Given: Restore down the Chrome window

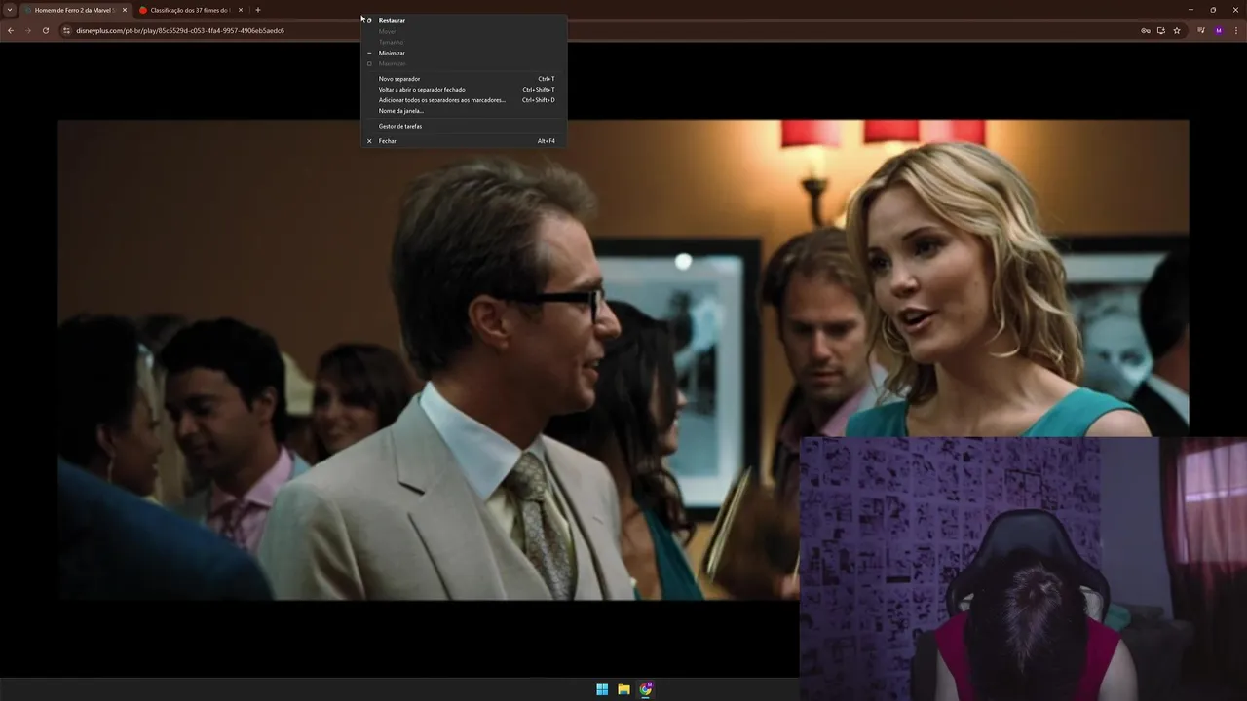Looking at the screenshot, I should (x=1213, y=10).
